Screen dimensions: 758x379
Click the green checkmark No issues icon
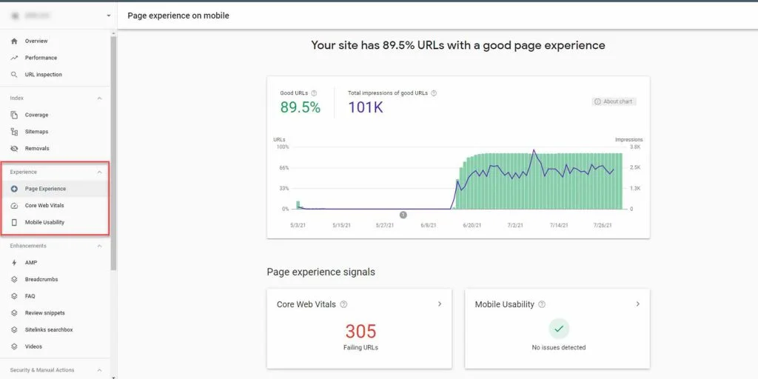point(559,329)
